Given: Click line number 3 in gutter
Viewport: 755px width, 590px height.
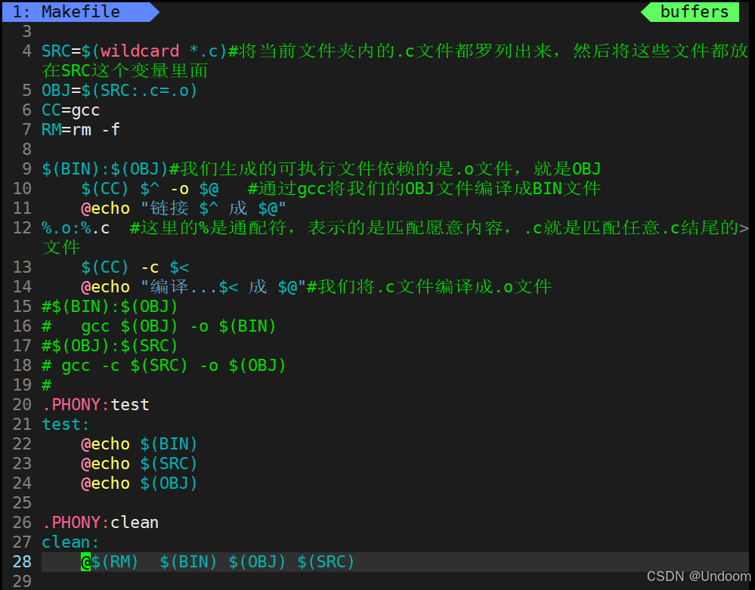Looking at the screenshot, I should [x=27, y=31].
